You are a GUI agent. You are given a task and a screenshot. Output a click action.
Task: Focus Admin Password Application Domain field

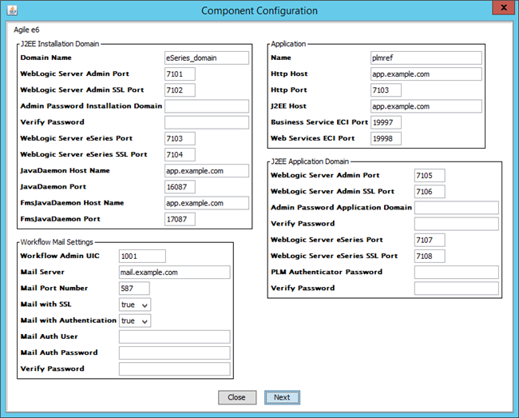tap(457, 208)
